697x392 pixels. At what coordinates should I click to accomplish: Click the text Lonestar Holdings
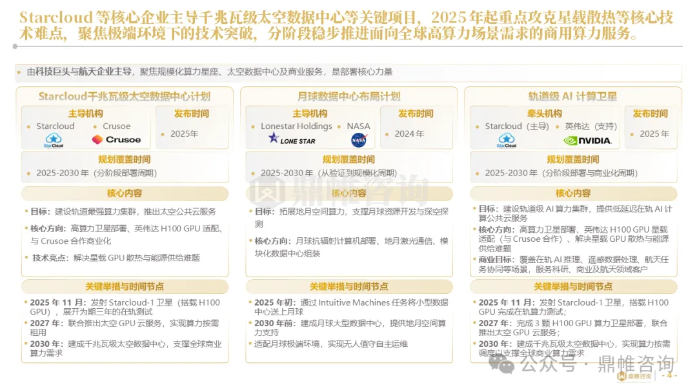[x=296, y=126]
